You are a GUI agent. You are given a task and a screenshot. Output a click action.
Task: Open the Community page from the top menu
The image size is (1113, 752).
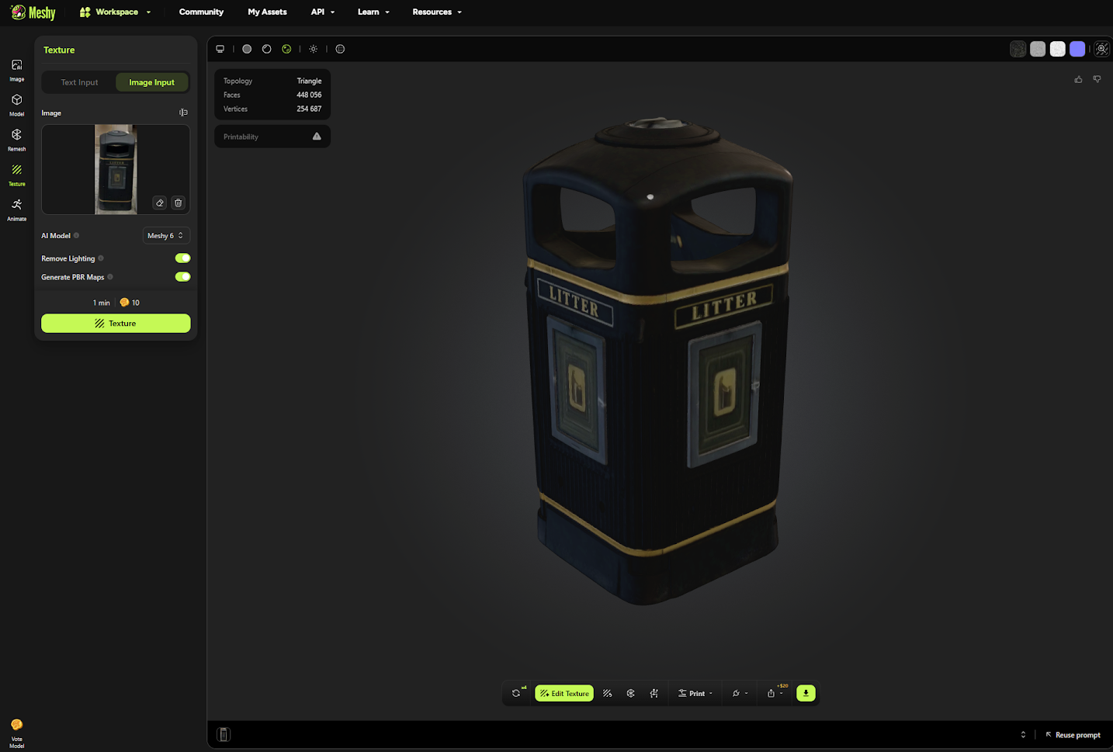201,12
